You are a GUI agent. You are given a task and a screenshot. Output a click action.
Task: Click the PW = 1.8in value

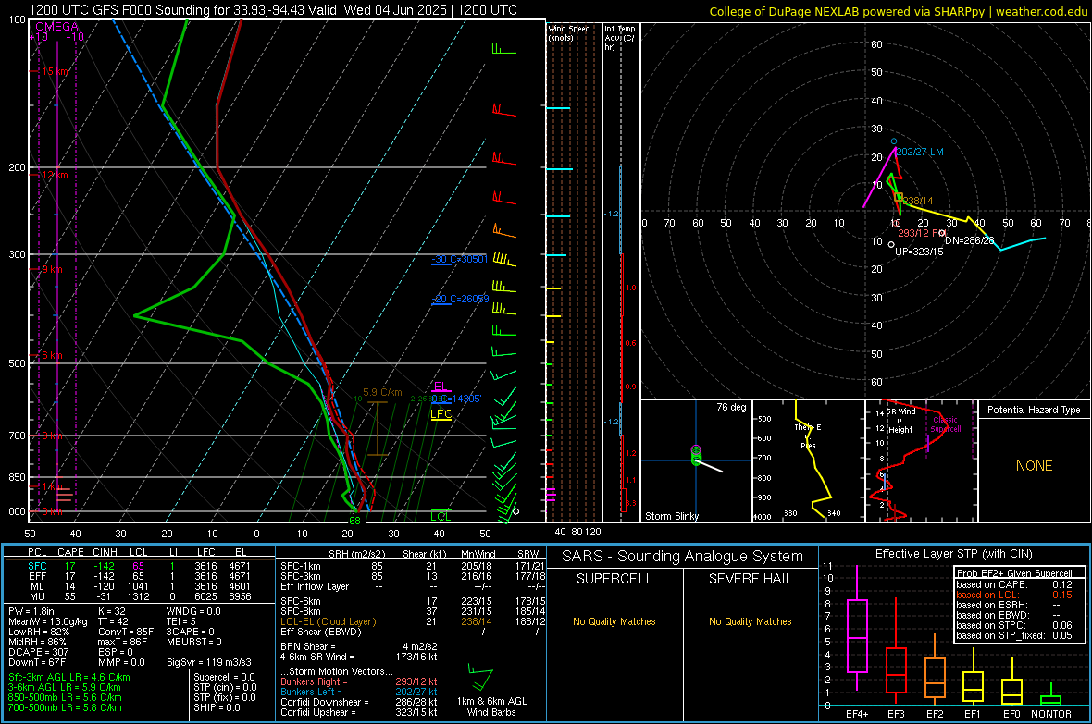click(x=31, y=611)
